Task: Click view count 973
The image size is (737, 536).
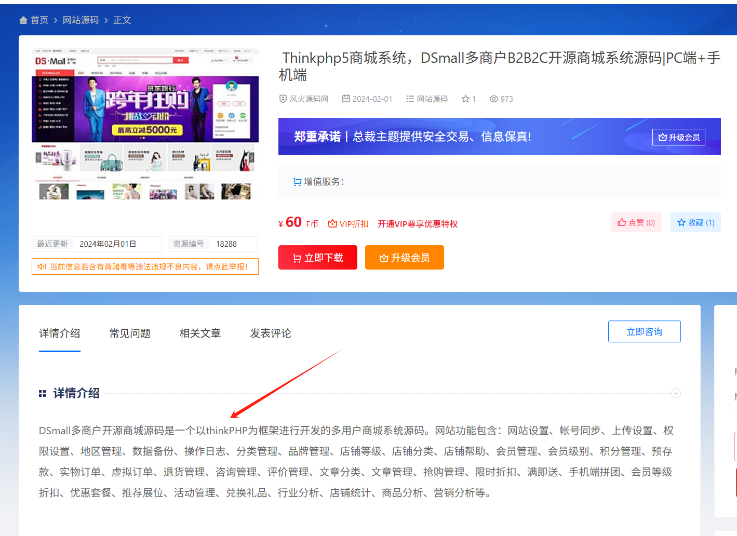Action: [x=507, y=99]
